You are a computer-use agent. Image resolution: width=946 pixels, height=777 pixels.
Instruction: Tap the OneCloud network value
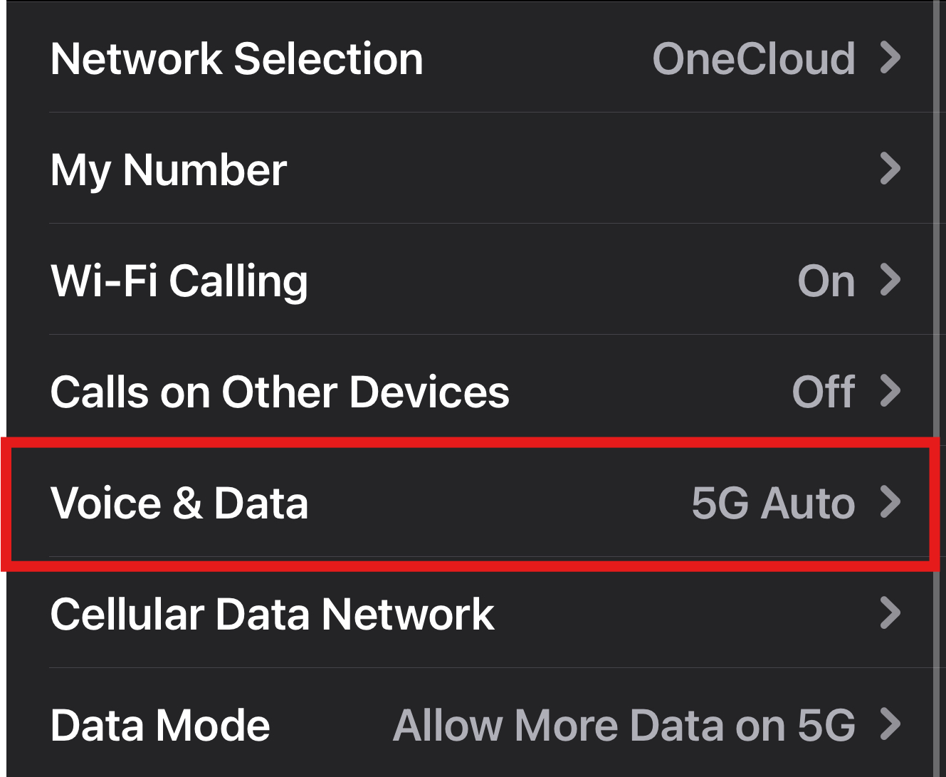[x=753, y=58]
